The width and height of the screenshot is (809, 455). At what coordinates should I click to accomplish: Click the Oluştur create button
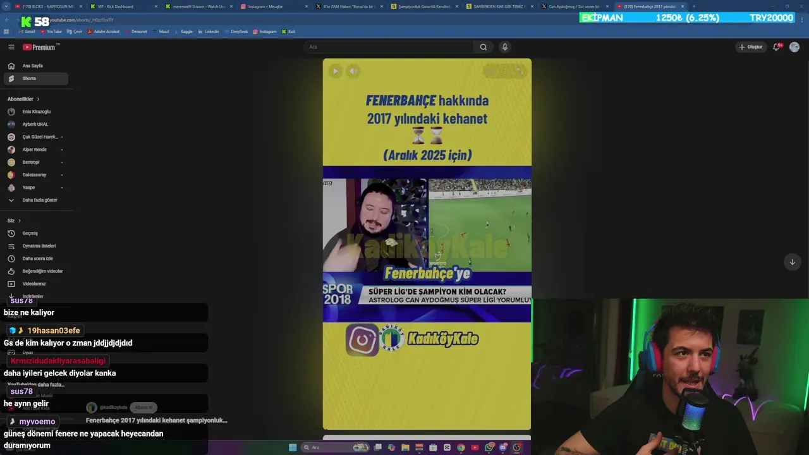[x=751, y=47]
